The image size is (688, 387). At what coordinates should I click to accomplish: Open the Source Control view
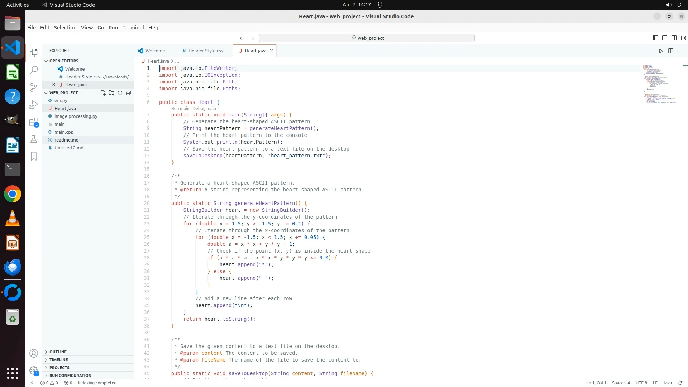(x=34, y=87)
